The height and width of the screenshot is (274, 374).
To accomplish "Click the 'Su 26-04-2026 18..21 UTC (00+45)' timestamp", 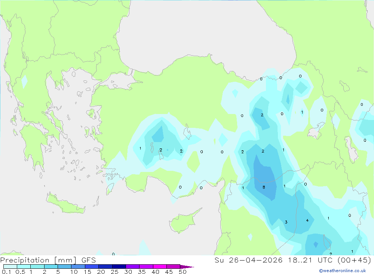I will 293,260.
